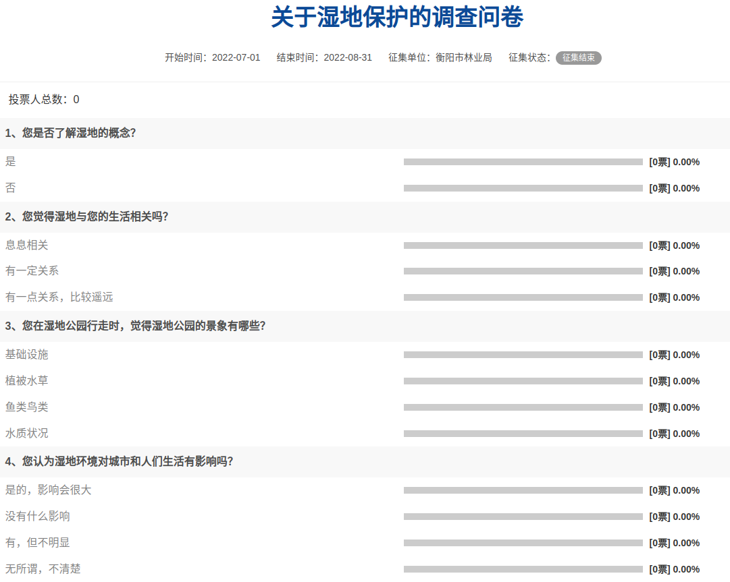
Task: Click the 投票人总数 count text
Action: 44,100
